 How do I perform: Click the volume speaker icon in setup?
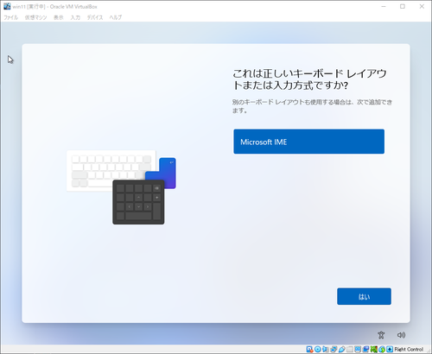401,335
